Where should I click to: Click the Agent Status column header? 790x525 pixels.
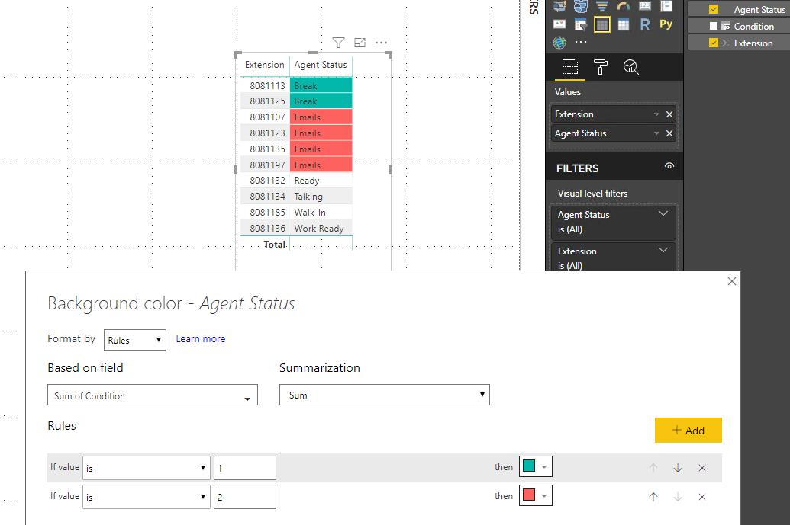[321, 64]
